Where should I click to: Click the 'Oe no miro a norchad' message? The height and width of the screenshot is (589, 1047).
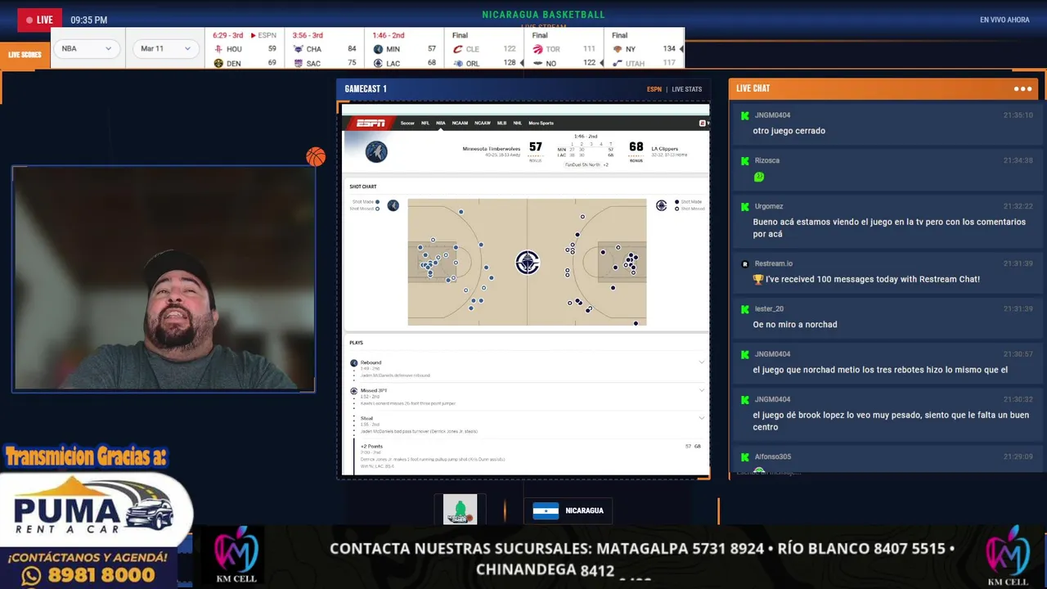click(x=795, y=325)
